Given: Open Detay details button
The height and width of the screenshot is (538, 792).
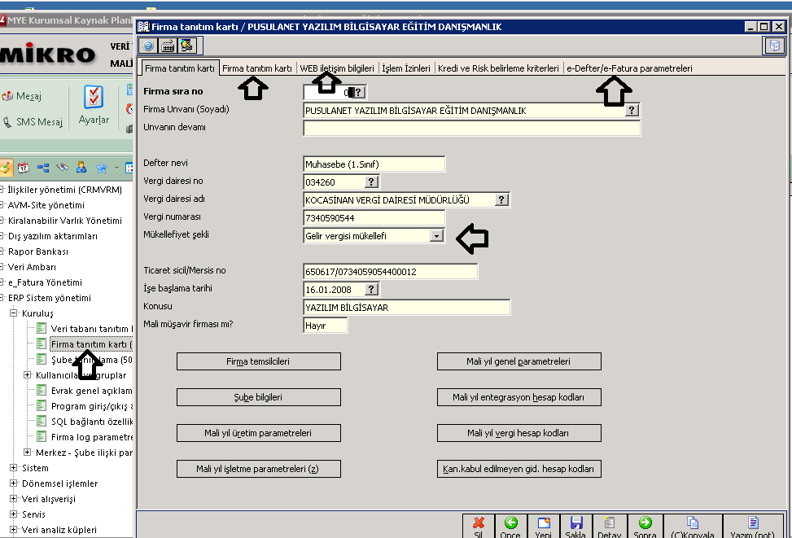Looking at the screenshot, I should pos(609,527).
